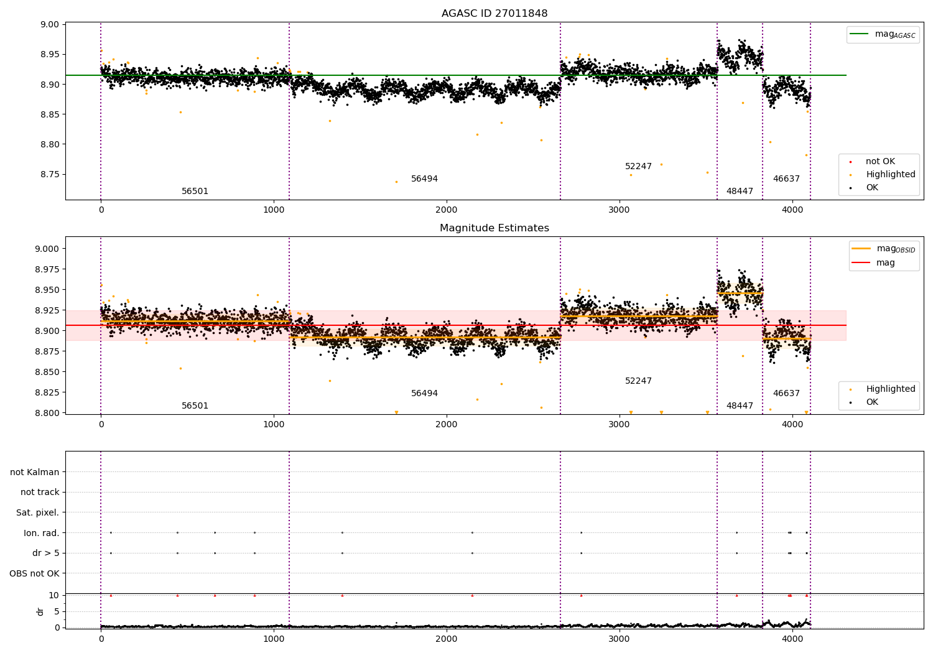
Task: Click the 'Sat. pixel.' row label
Action: 38,513
